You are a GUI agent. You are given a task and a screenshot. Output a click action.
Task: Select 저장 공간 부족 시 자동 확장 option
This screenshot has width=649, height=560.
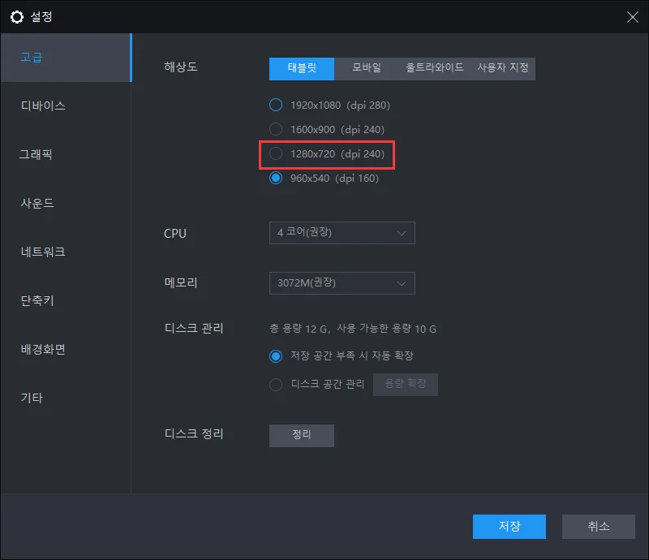tap(341, 355)
